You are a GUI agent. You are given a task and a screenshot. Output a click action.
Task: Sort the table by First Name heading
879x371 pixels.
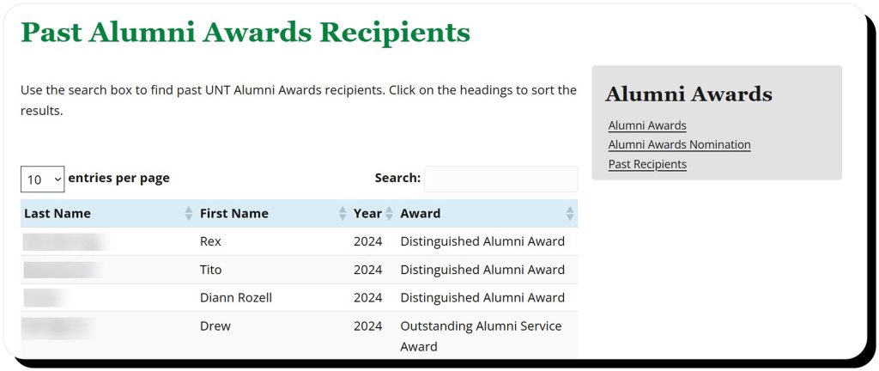(x=234, y=214)
